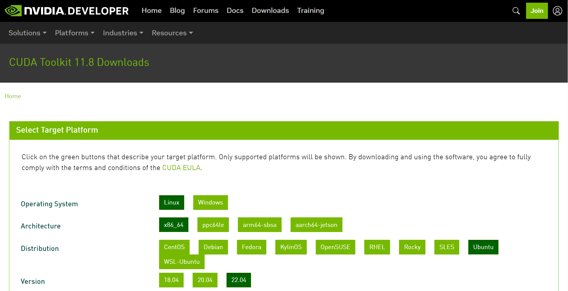This screenshot has height=291, width=568.
Task: Pick the x86_64 architecture
Action: pos(174,225)
